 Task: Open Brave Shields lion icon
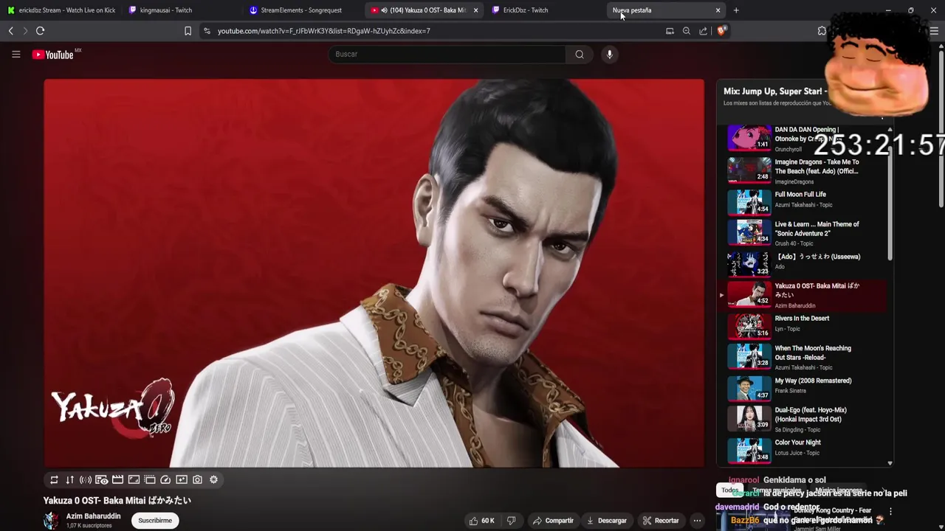(x=722, y=31)
